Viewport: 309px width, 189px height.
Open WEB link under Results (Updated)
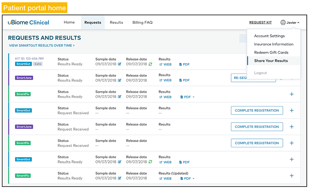point(165,179)
